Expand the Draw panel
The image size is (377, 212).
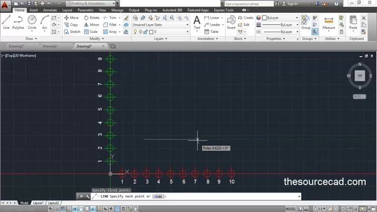(31, 39)
